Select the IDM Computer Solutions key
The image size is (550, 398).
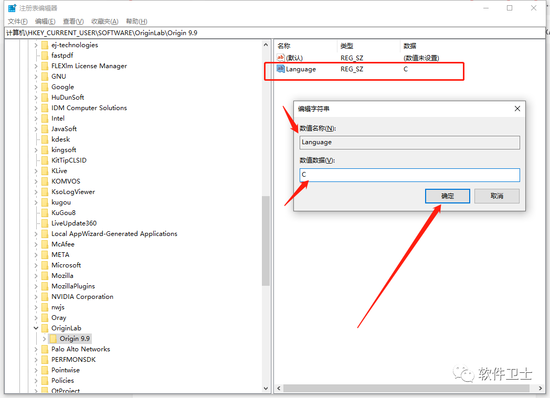pyautogui.click(x=89, y=108)
